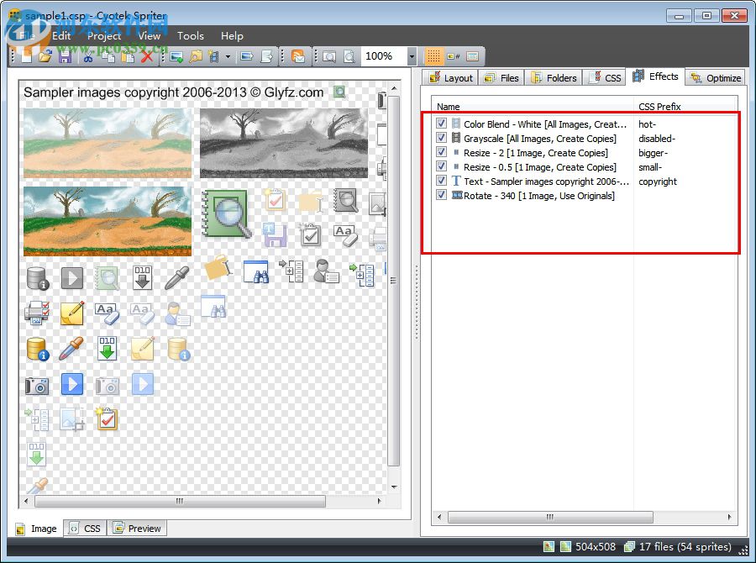Click the zoom in magnifier toolbar icon
The width and height of the screenshot is (756, 563).
coord(330,56)
